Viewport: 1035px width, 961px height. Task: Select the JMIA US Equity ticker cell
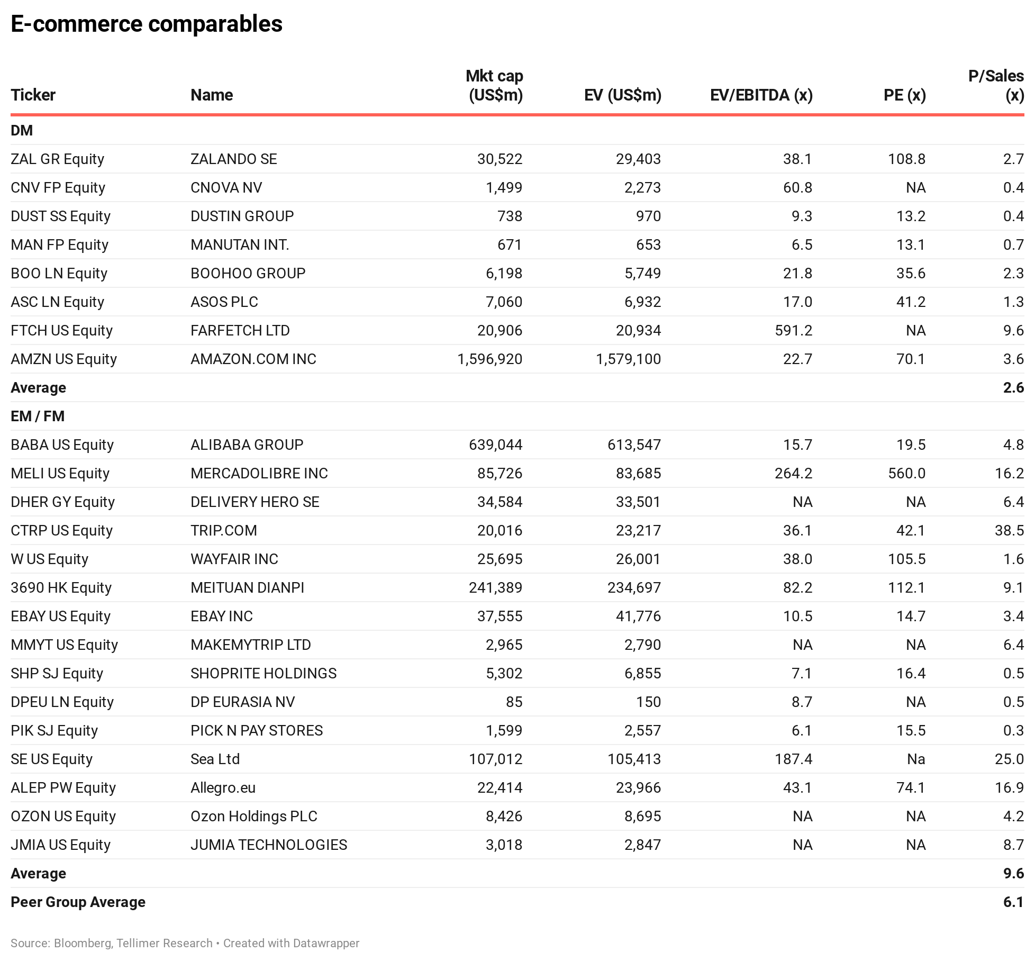click(61, 845)
